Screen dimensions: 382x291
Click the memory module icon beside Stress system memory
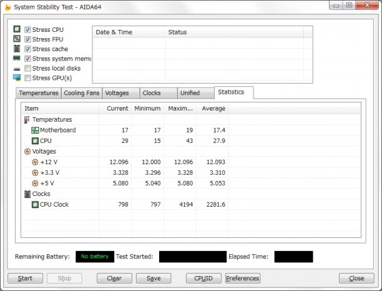(x=17, y=58)
